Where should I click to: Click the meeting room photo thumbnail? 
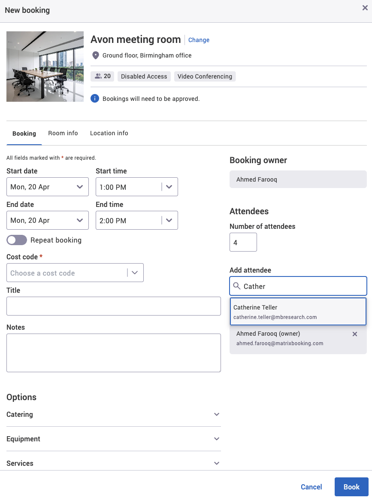click(45, 67)
